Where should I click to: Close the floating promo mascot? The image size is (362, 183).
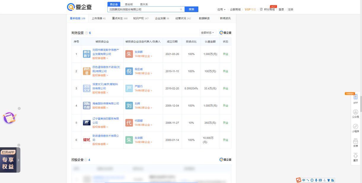(x=19, y=108)
